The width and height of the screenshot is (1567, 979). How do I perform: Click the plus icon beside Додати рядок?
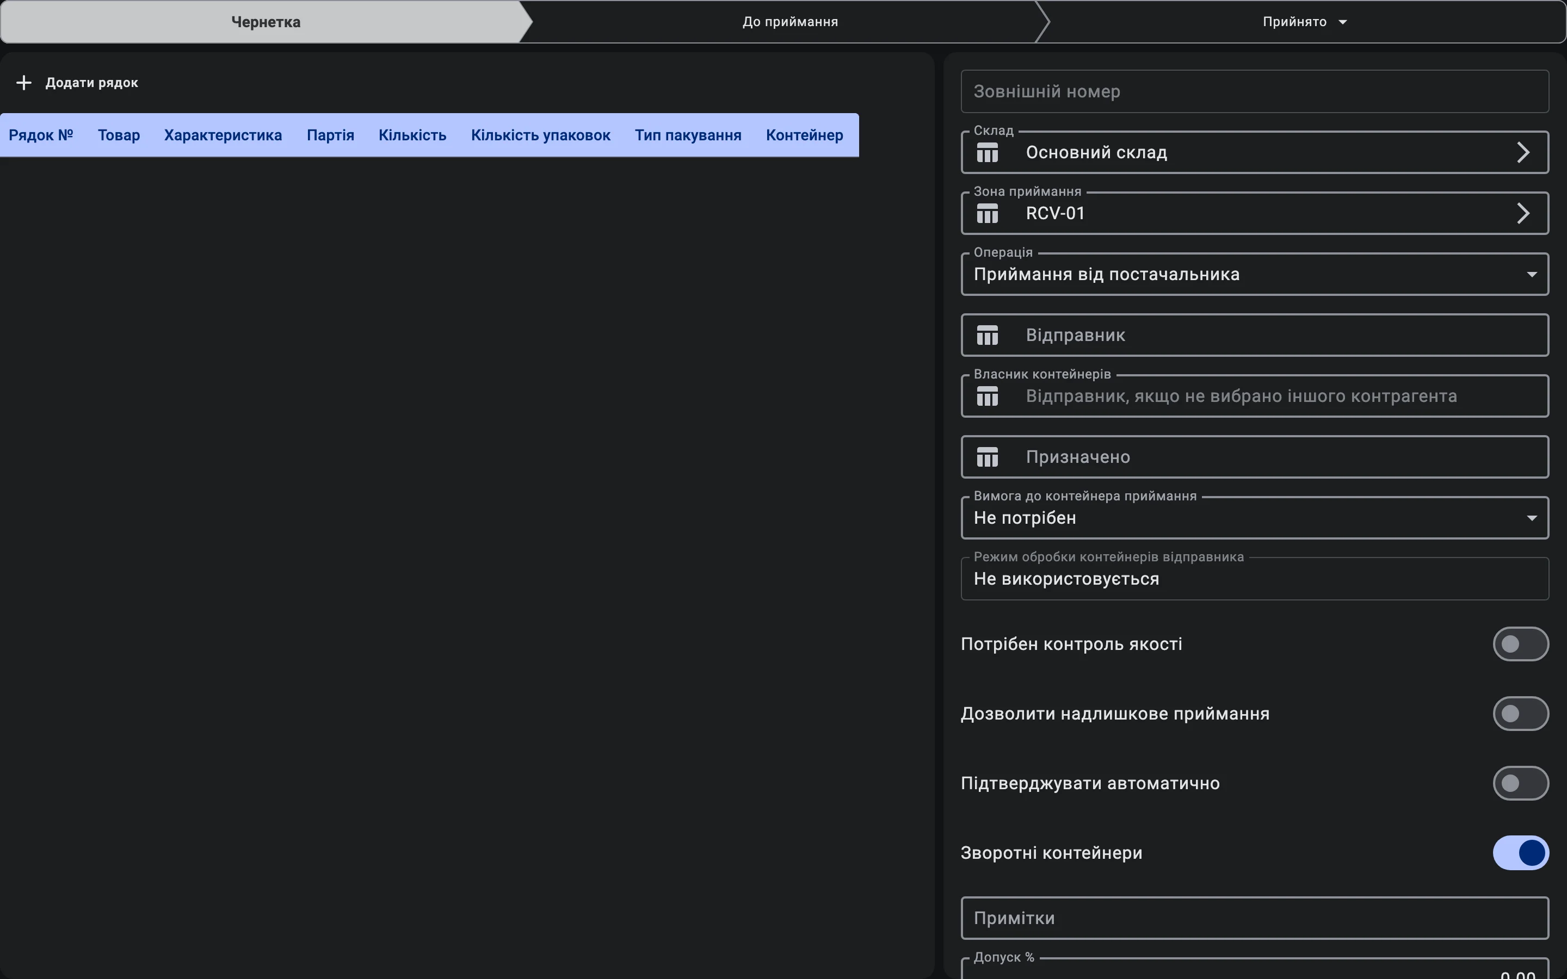pos(24,83)
